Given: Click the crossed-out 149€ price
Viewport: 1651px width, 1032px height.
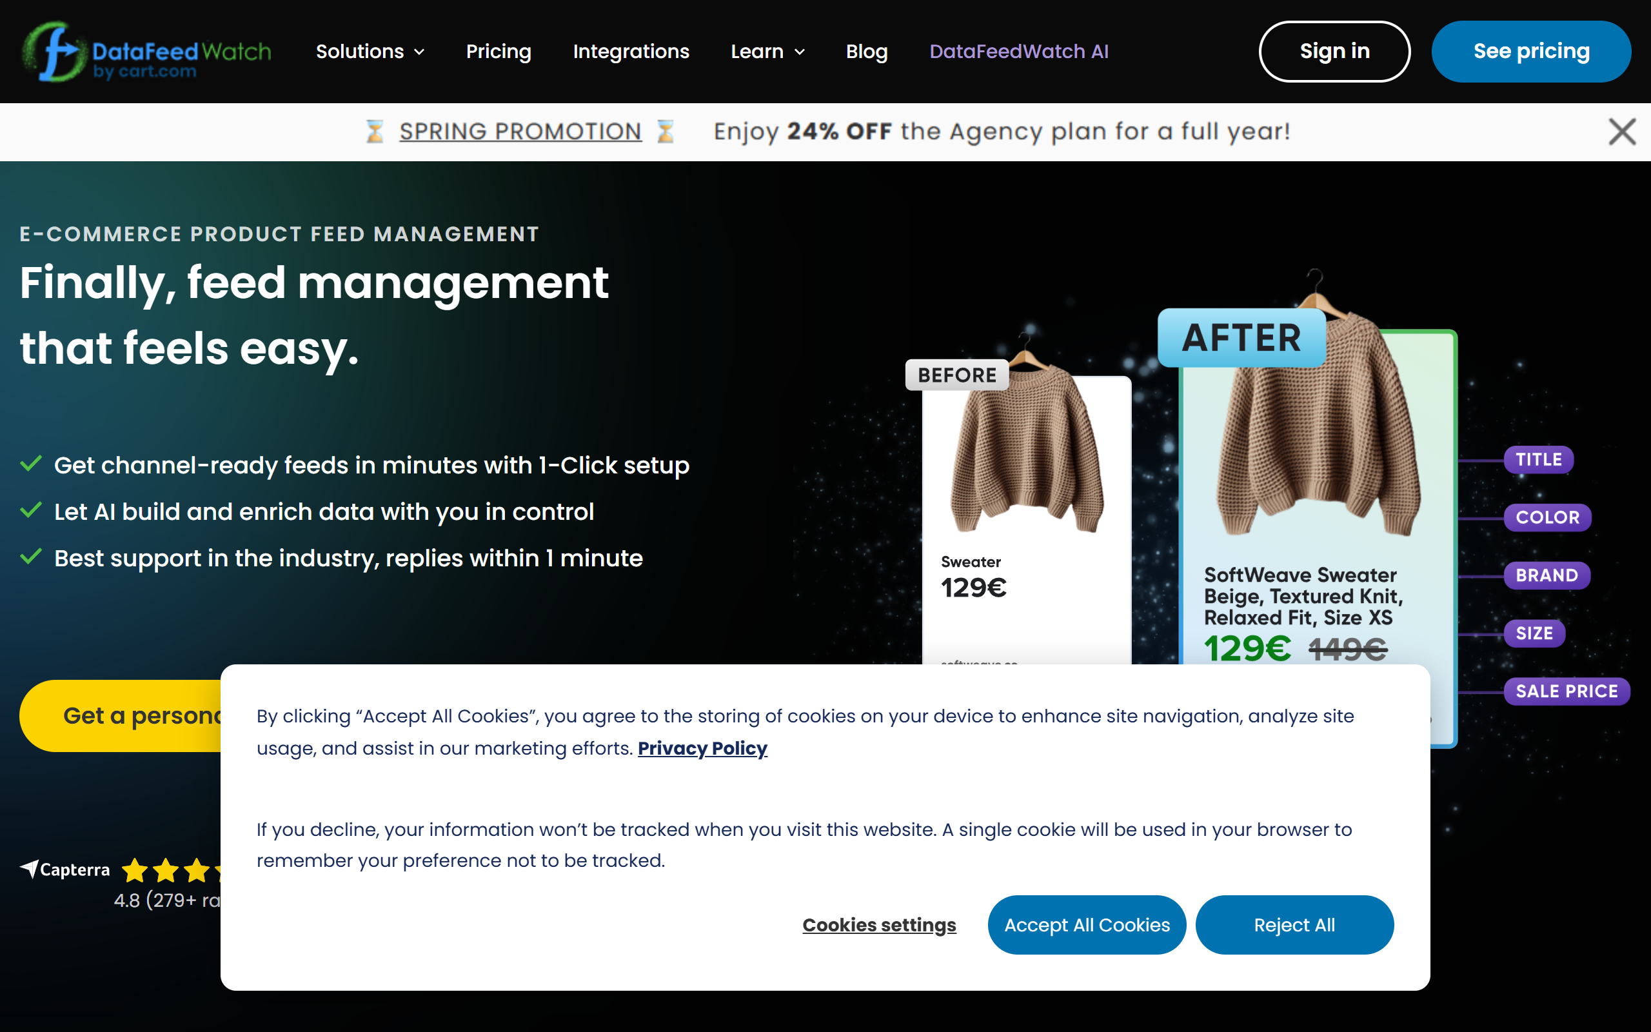Looking at the screenshot, I should tap(1347, 648).
